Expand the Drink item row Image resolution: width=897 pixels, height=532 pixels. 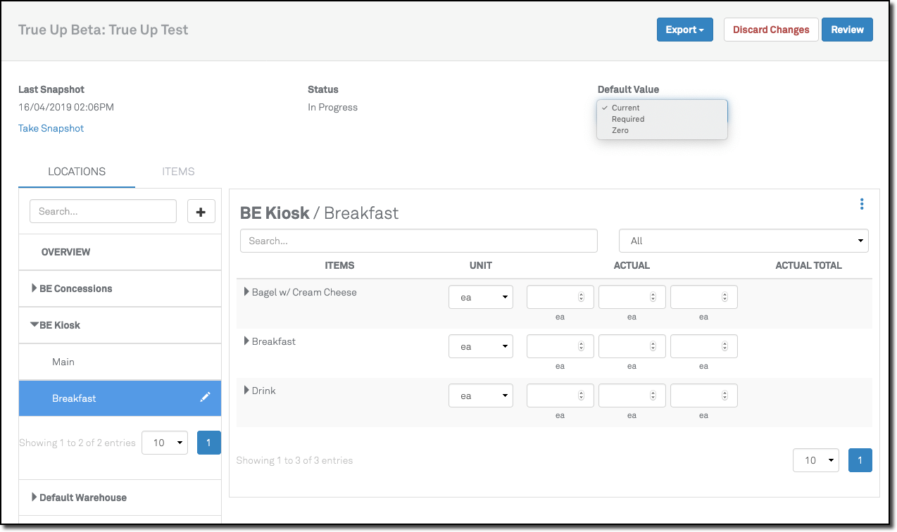[x=246, y=391]
